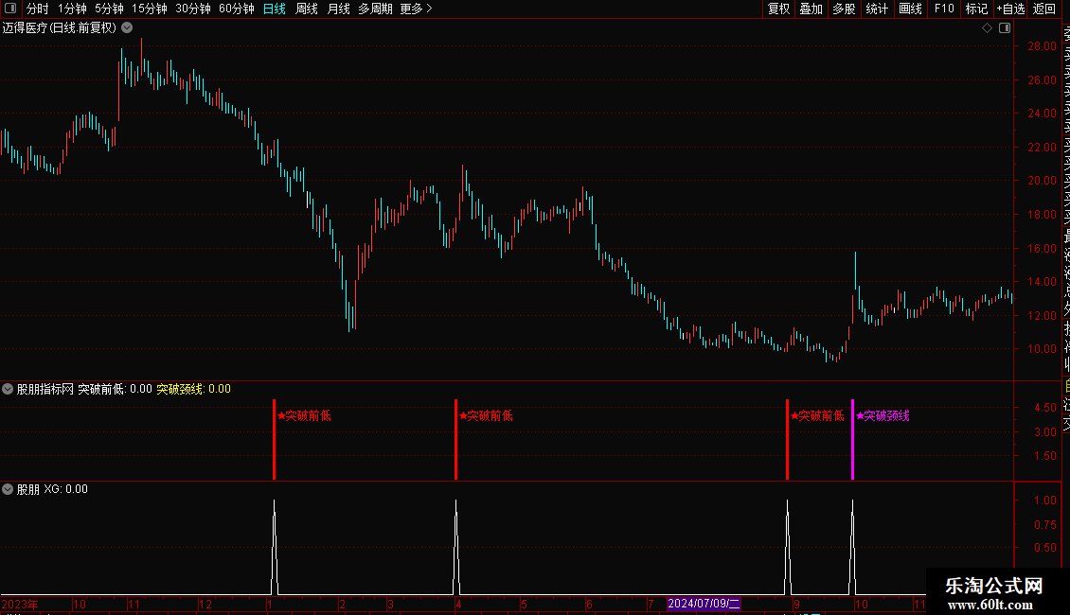Click the diamond icon in chart corner
This screenshot has width=1070, height=615.
[987, 28]
